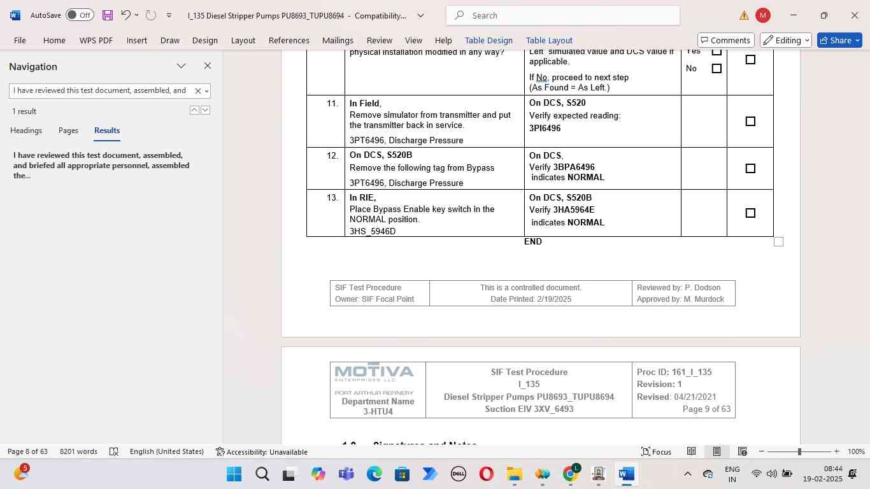Select Print Layout view icon

pyautogui.click(x=717, y=451)
